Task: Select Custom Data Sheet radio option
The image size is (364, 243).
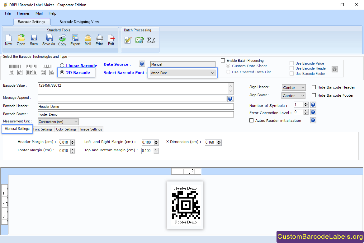Action: [228, 66]
